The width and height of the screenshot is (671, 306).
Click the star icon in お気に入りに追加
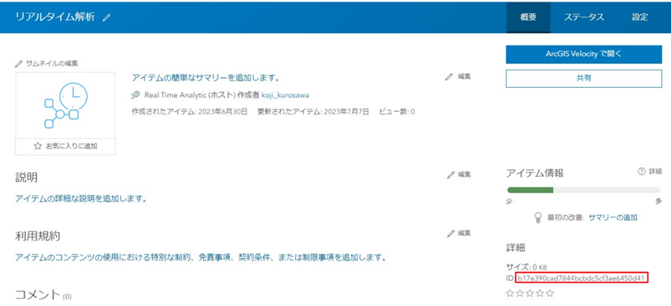pyautogui.click(x=37, y=146)
